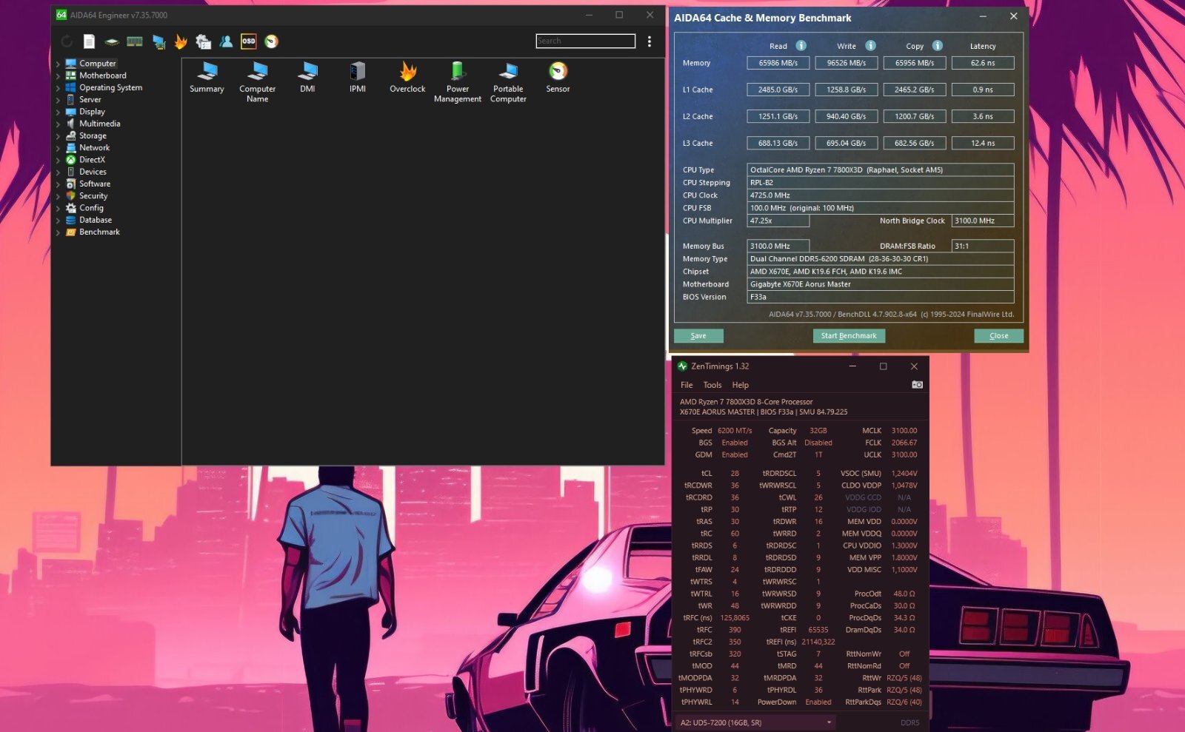
Task: Click the VSOC (SMU) value 1,2404V
Action: coord(904,474)
